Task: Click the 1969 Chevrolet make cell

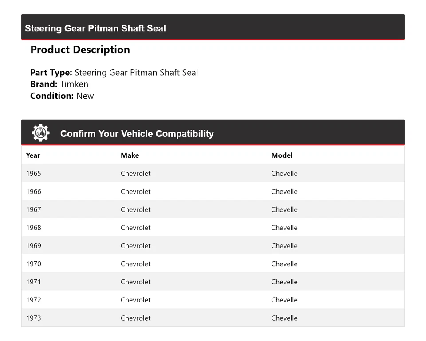Action: click(135, 246)
